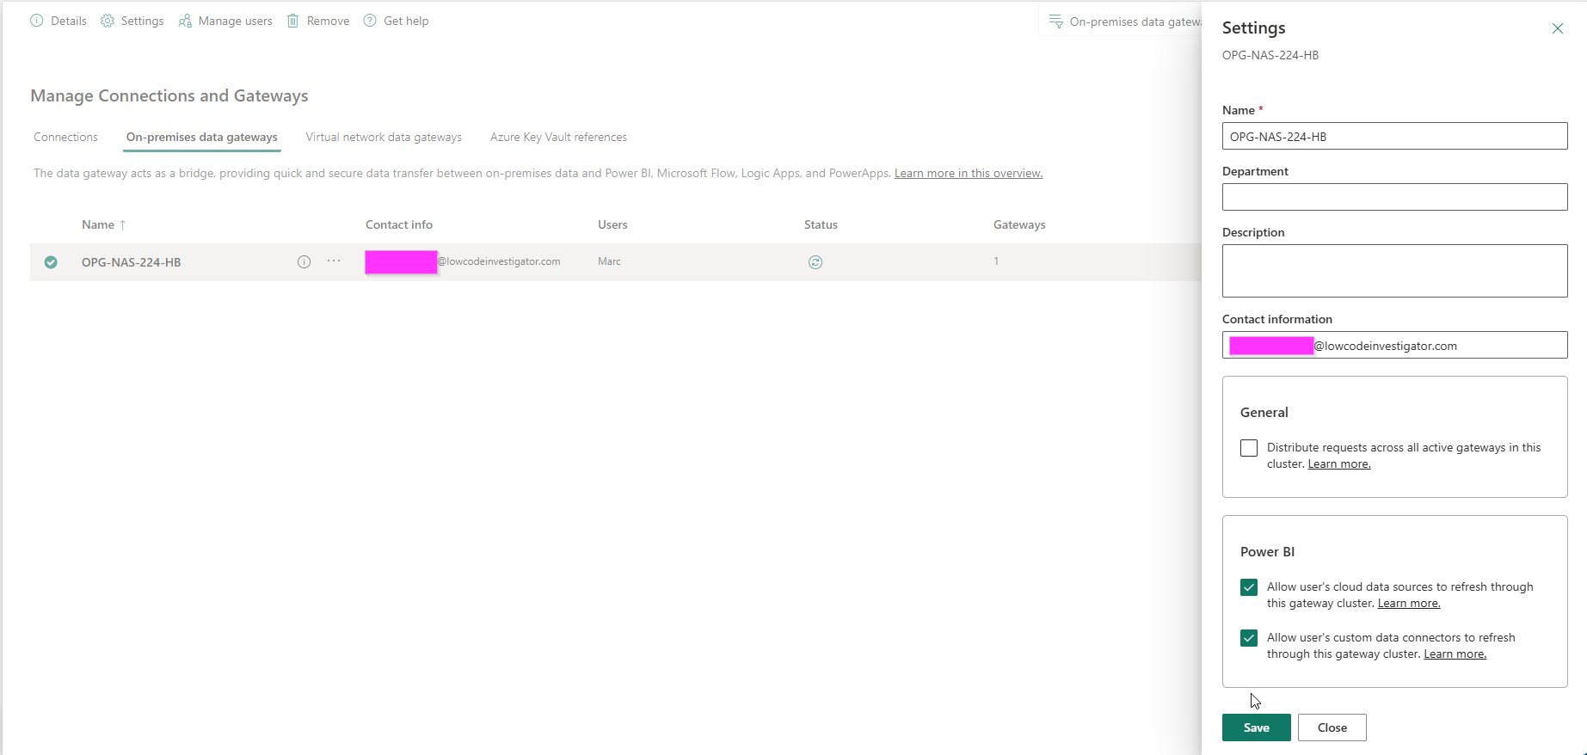Close the Settings panel with X
Screen dimensions: 1587x755
point(1557,28)
